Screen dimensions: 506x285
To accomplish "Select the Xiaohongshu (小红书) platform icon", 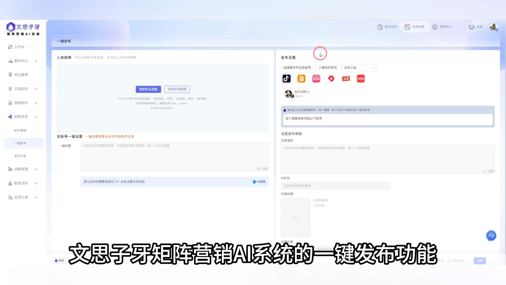I will coord(361,78).
